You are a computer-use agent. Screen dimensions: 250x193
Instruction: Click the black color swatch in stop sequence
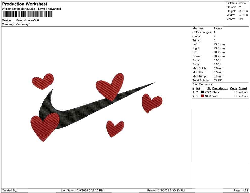(x=202, y=92)
